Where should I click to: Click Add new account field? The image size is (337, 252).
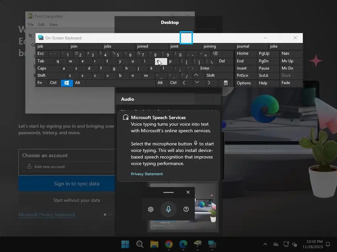[69, 166]
